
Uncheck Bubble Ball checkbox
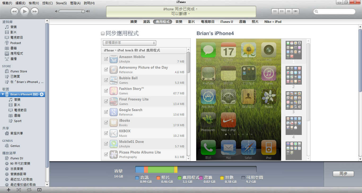click(x=106, y=80)
